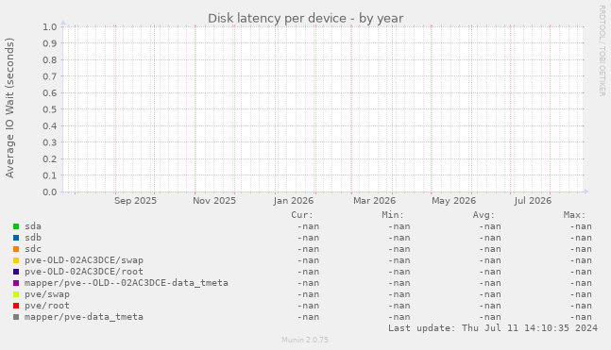Click the 0.5 y-axis value
This screenshot has height=350, width=611.
(50, 109)
